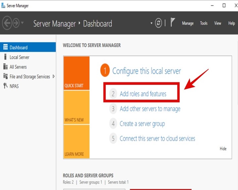The height and width of the screenshot is (190, 238).
Task: Hide the welcome tile
Action: click(223, 149)
